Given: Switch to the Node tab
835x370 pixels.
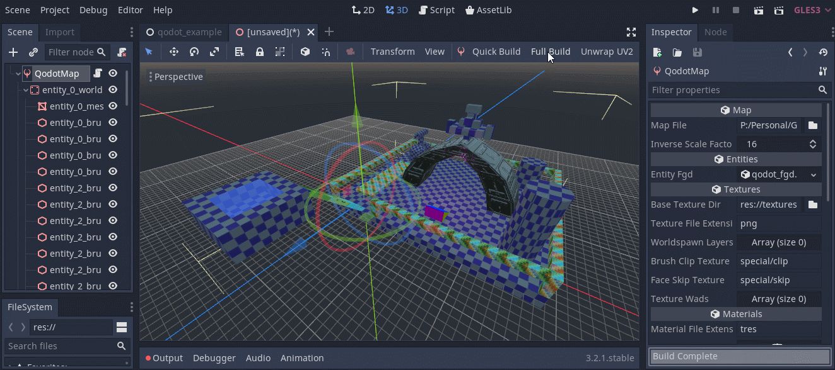Looking at the screenshot, I should [x=715, y=32].
